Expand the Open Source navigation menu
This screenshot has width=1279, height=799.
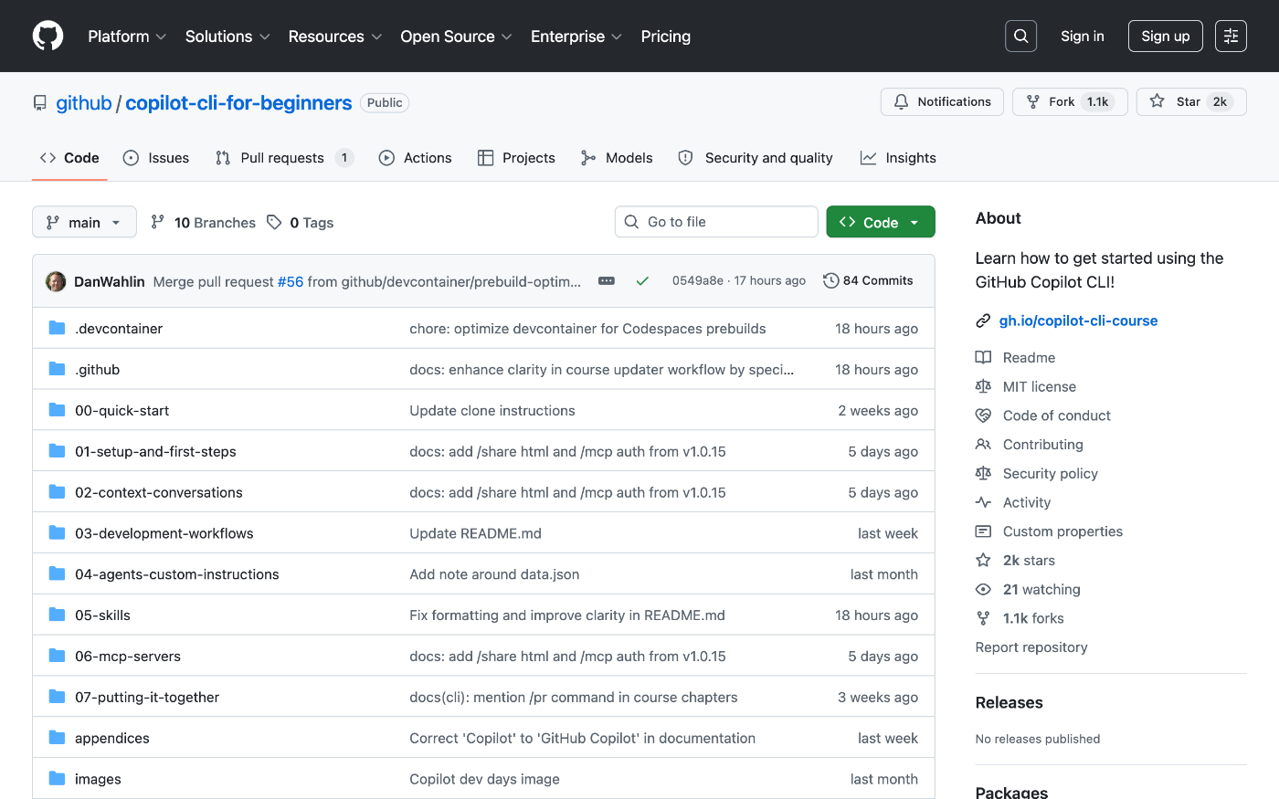pos(456,37)
